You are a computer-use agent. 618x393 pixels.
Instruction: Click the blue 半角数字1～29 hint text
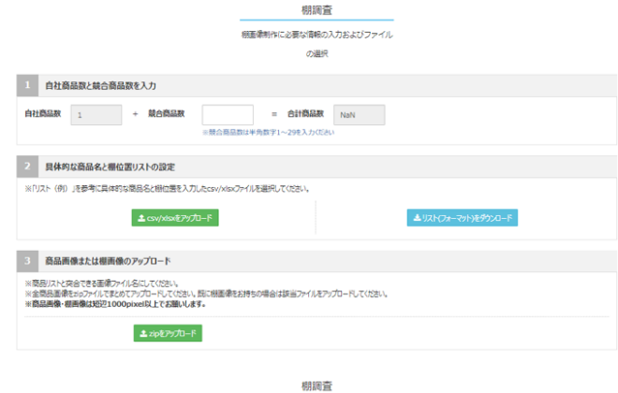point(268,132)
